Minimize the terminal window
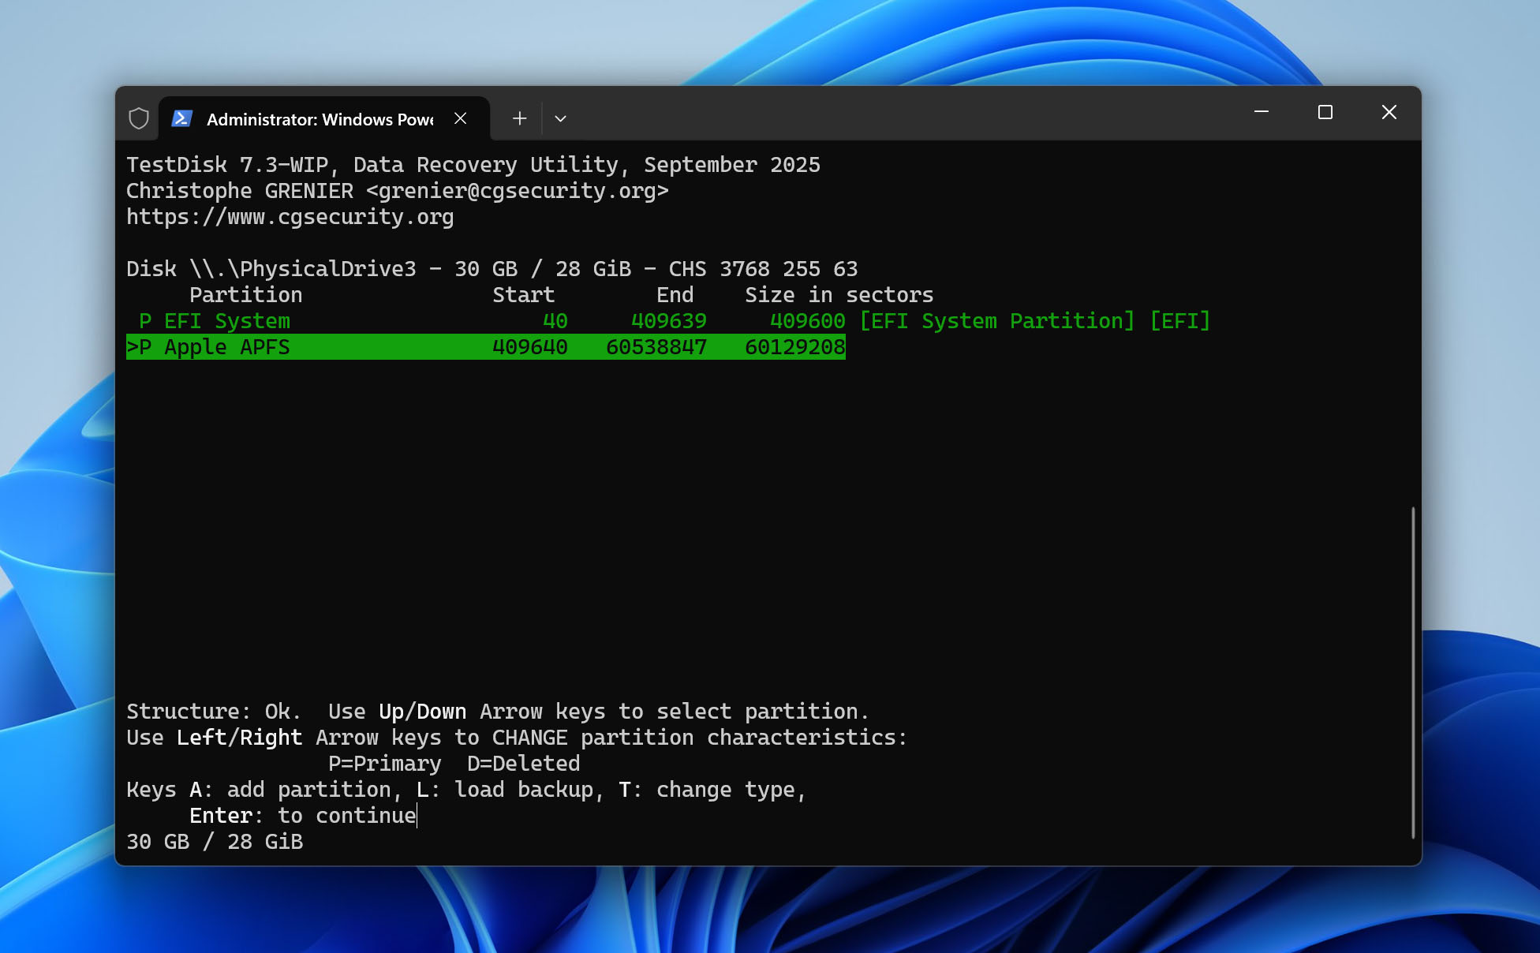 click(x=1262, y=112)
